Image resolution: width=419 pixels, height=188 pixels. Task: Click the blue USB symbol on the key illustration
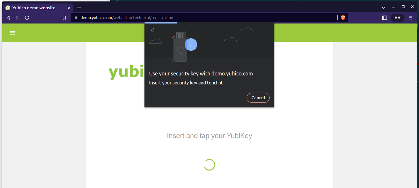click(x=191, y=45)
